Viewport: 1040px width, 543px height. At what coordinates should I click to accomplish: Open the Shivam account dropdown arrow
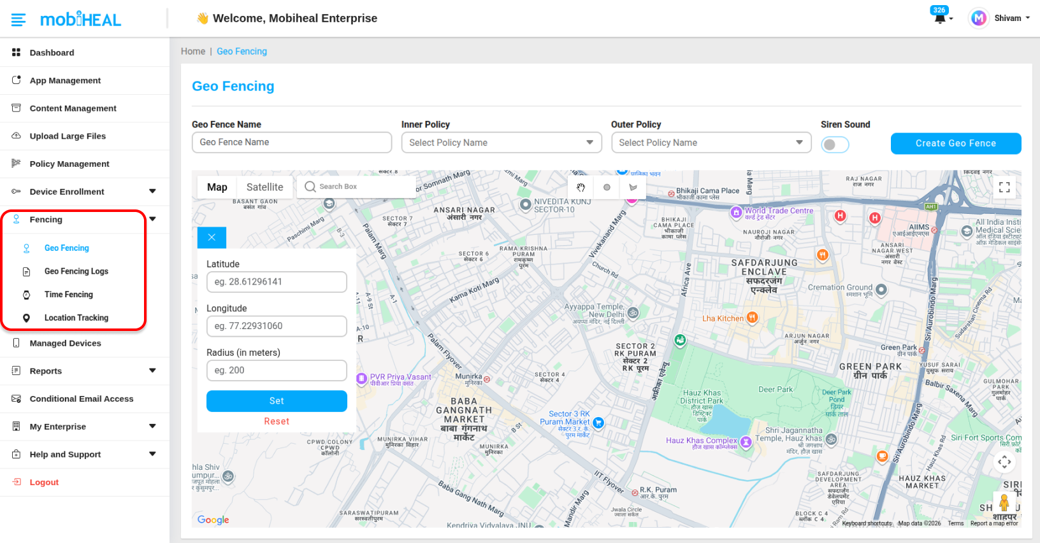click(1027, 18)
